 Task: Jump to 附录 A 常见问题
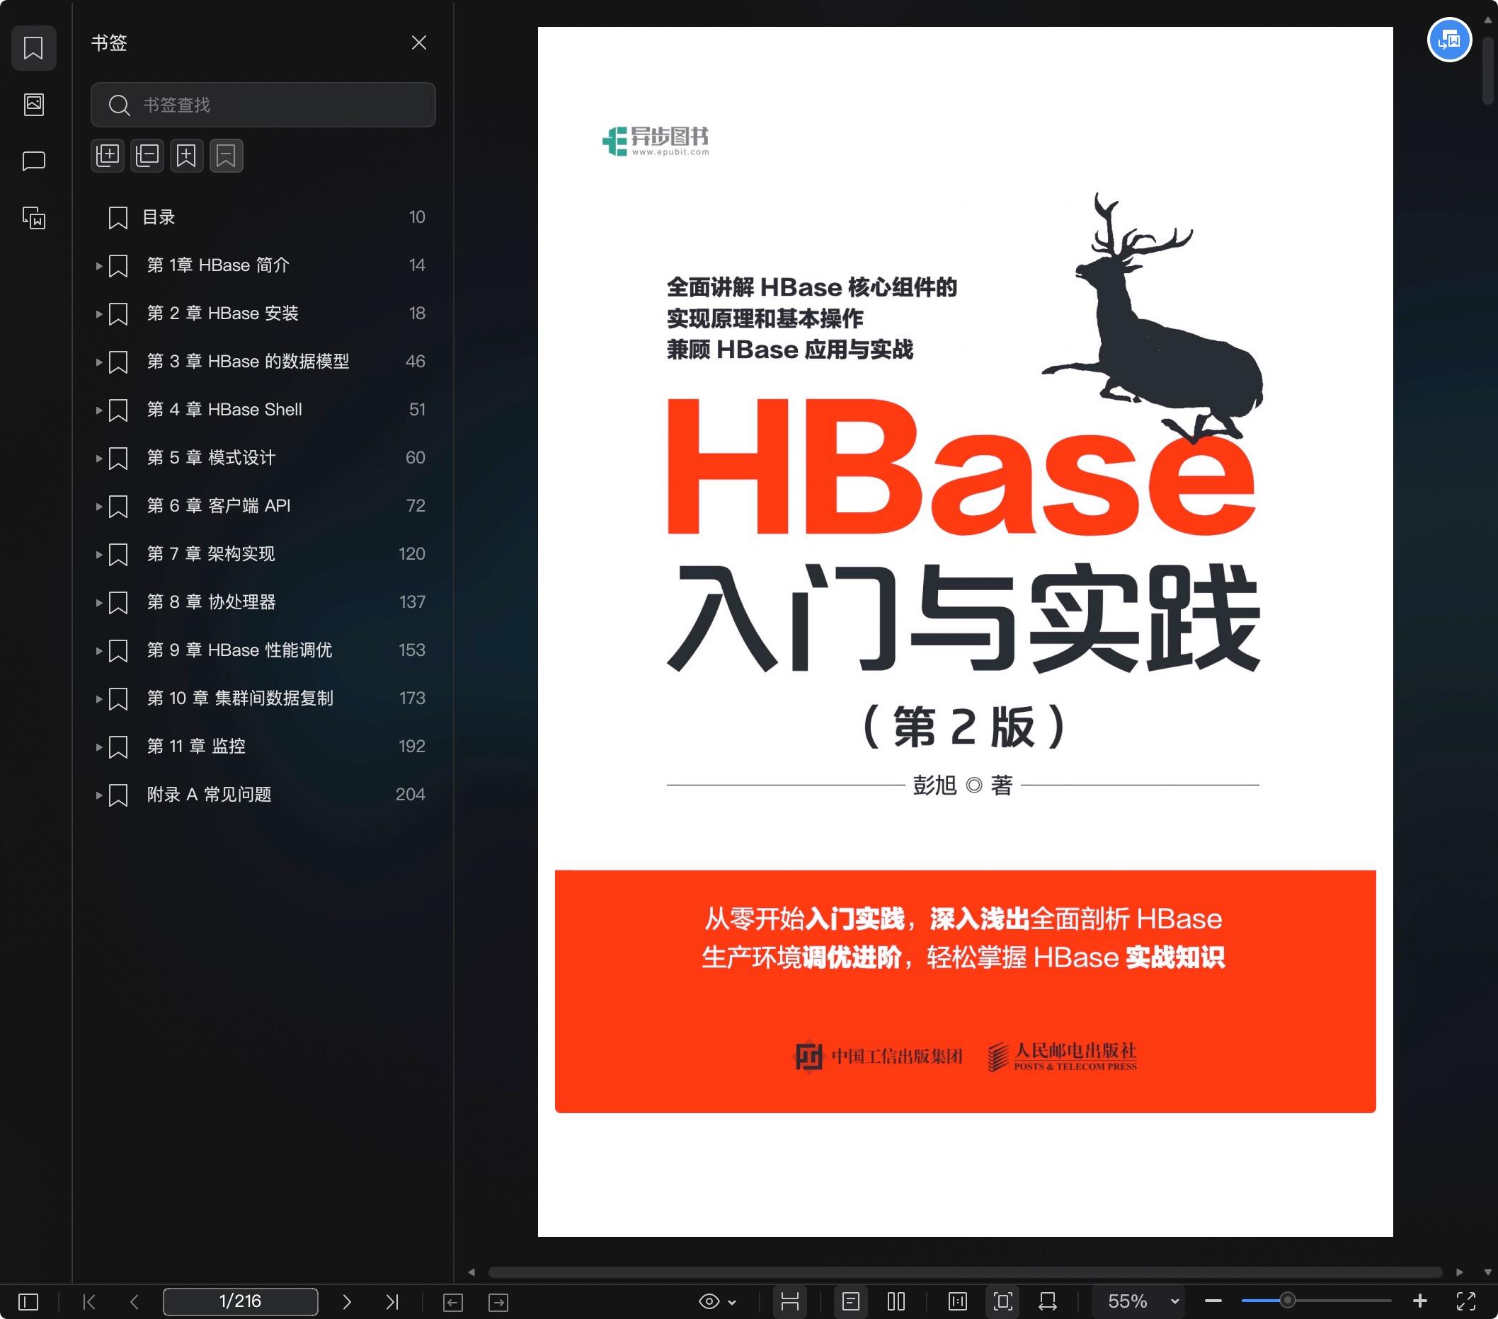[x=209, y=794]
